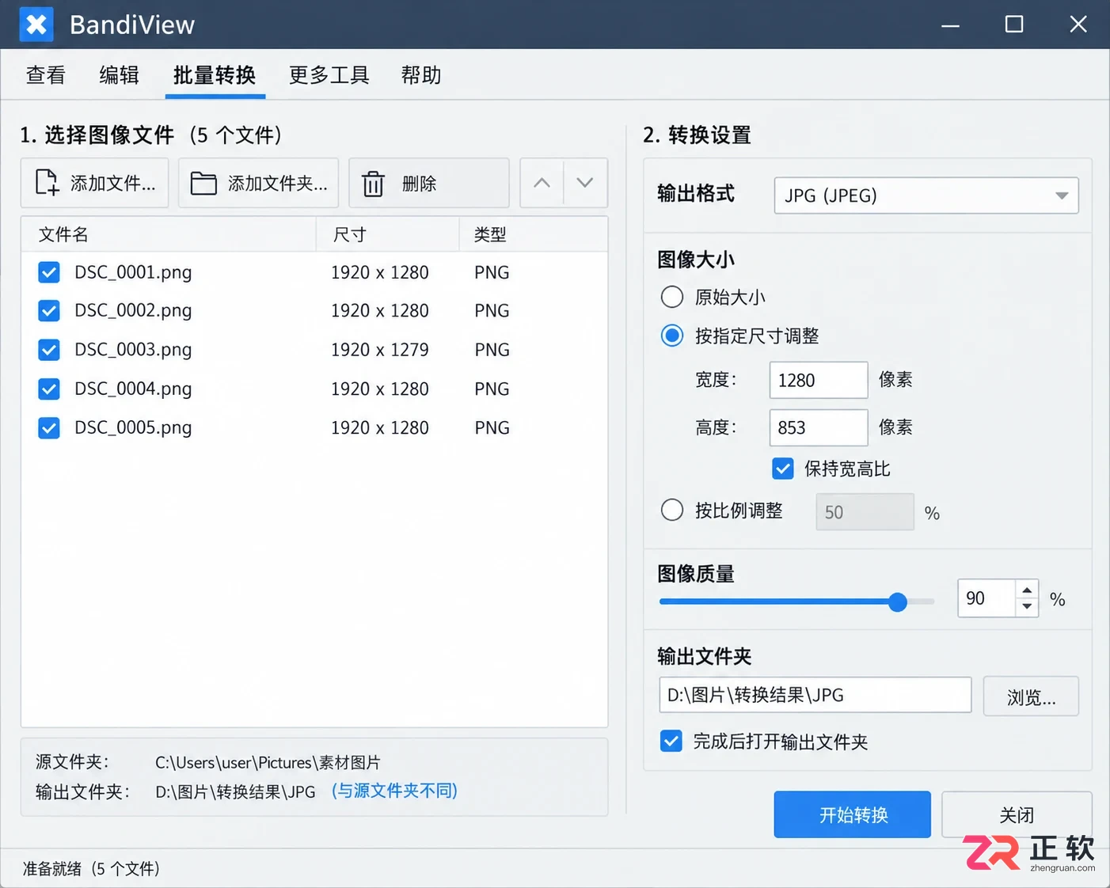The width and height of the screenshot is (1110, 888).
Task: Select the file name DSC_0002.png
Action: (x=133, y=310)
